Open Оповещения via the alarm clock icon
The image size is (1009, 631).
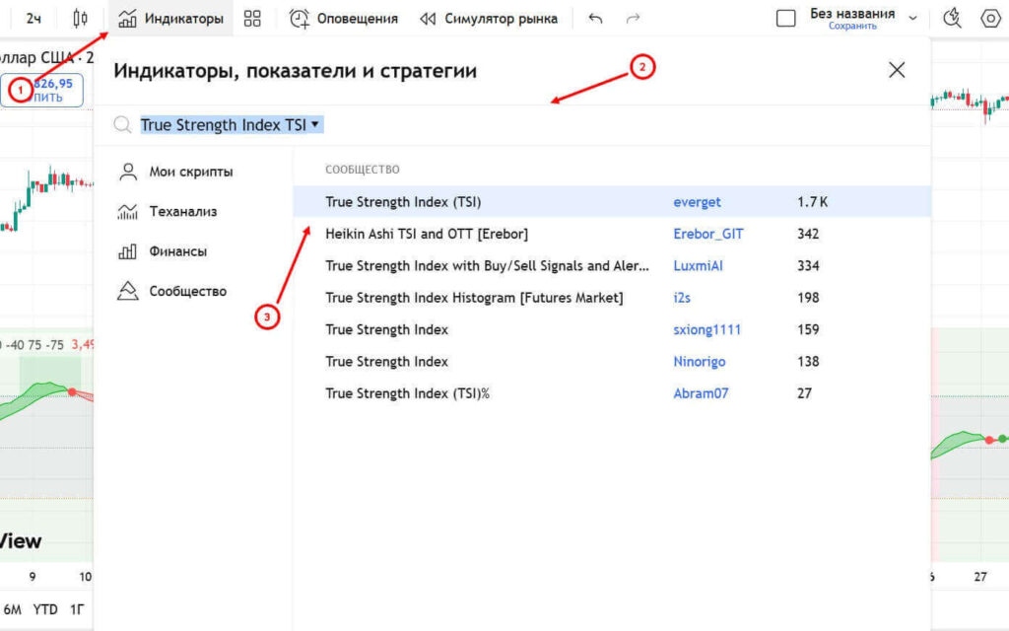[299, 18]
